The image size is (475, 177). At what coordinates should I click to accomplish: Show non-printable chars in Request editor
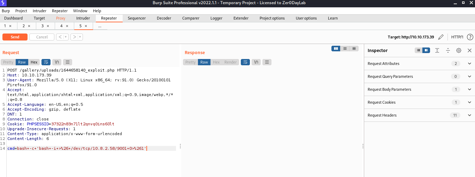click(x=57, y=62)
